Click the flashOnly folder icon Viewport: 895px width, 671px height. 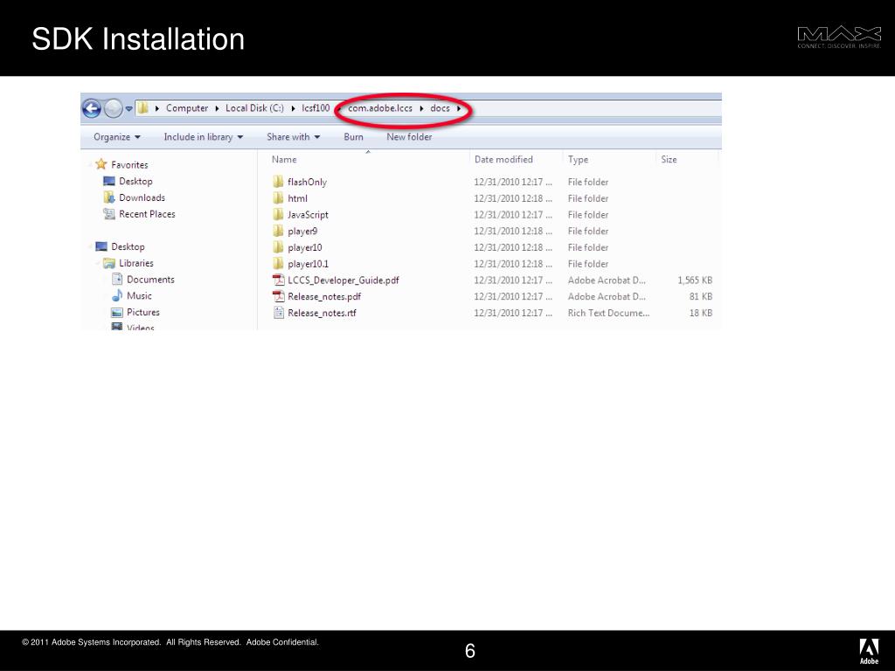278,182
